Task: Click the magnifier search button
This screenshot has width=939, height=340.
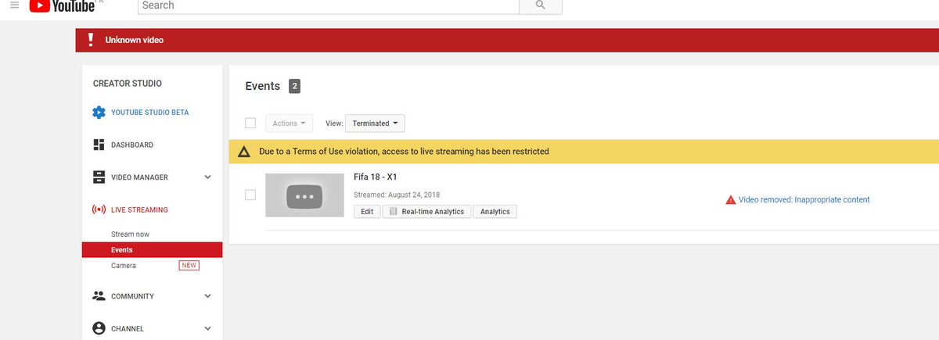Action: click(541, 5)
